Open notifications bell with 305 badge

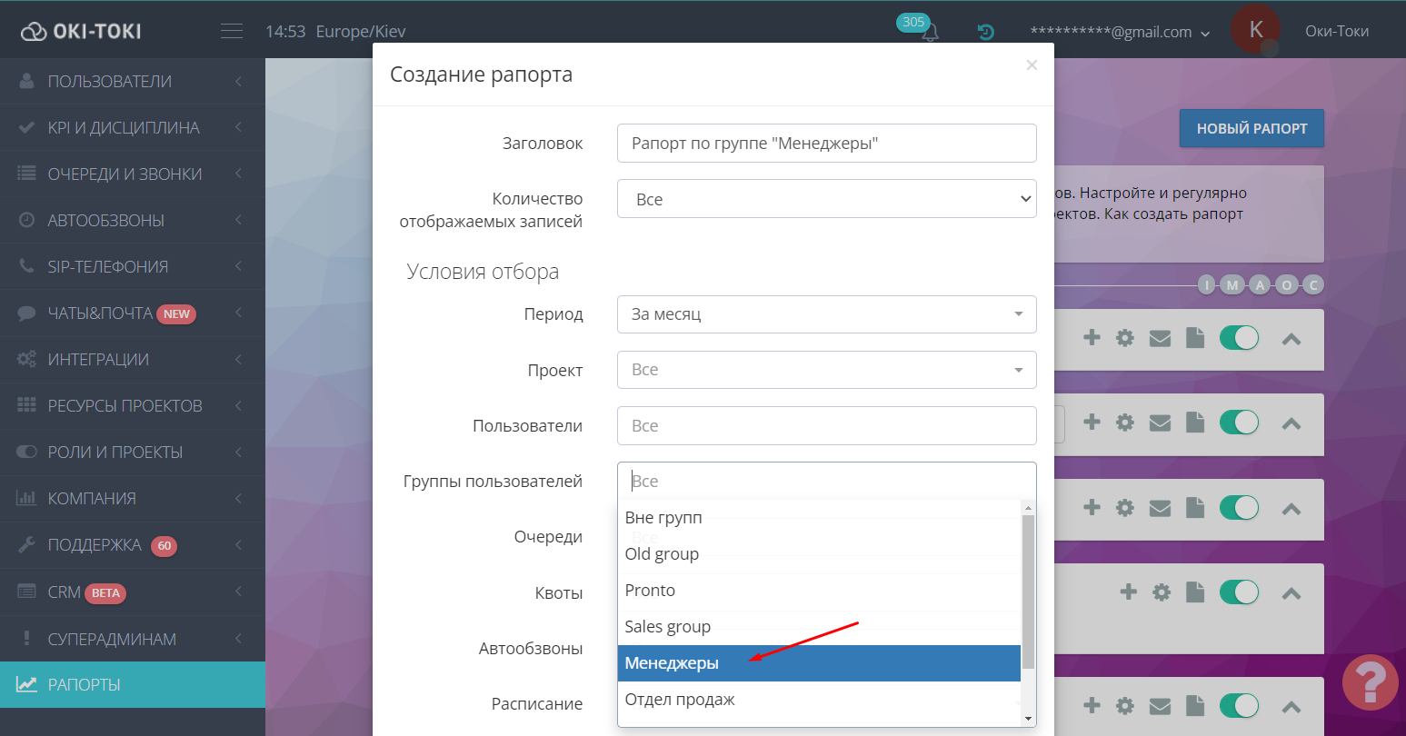929,32
